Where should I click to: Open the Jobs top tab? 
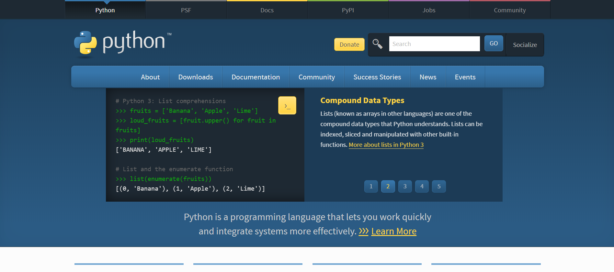[x=429, y=10]
